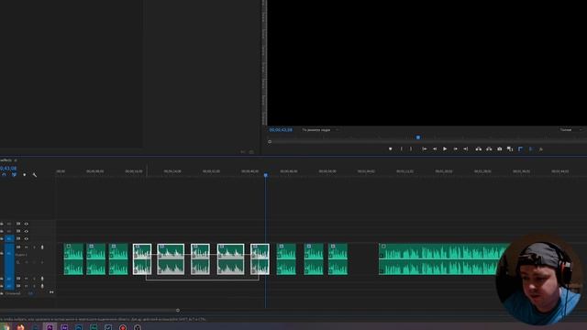Open Photoshop from the taskbar
Screen dimensions: 587x330
tap(79, 327)
